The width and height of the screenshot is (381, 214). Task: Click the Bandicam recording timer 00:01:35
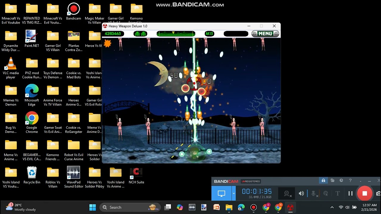257,192
